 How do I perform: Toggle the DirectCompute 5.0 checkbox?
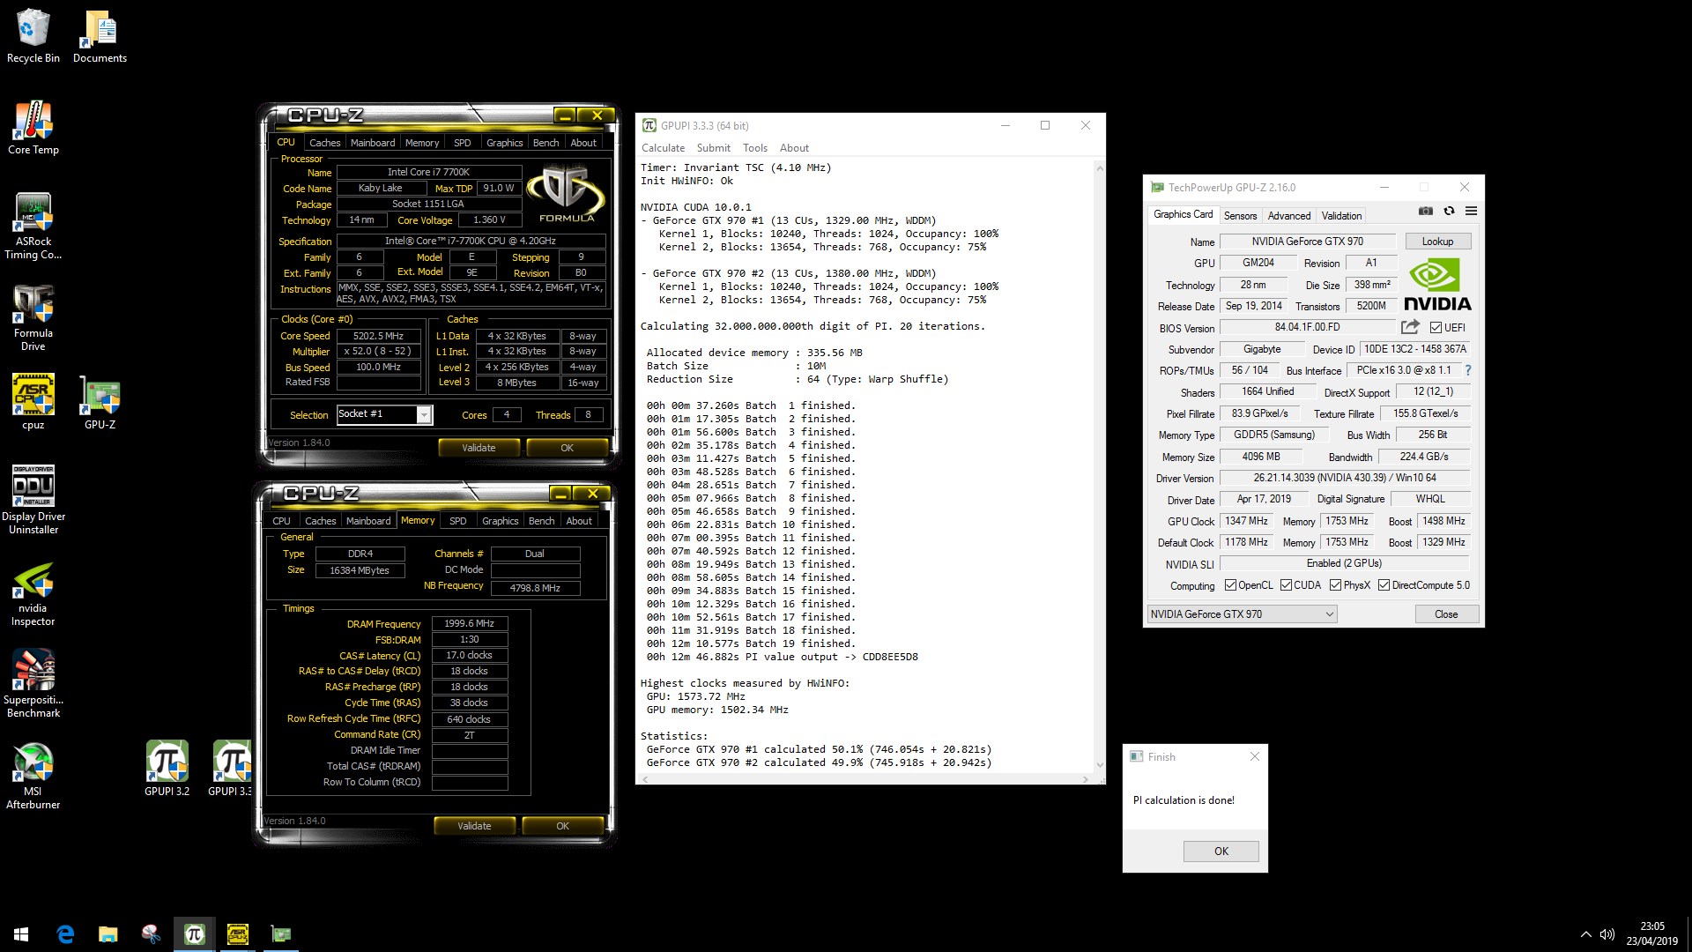click(x=1384, y=585)
